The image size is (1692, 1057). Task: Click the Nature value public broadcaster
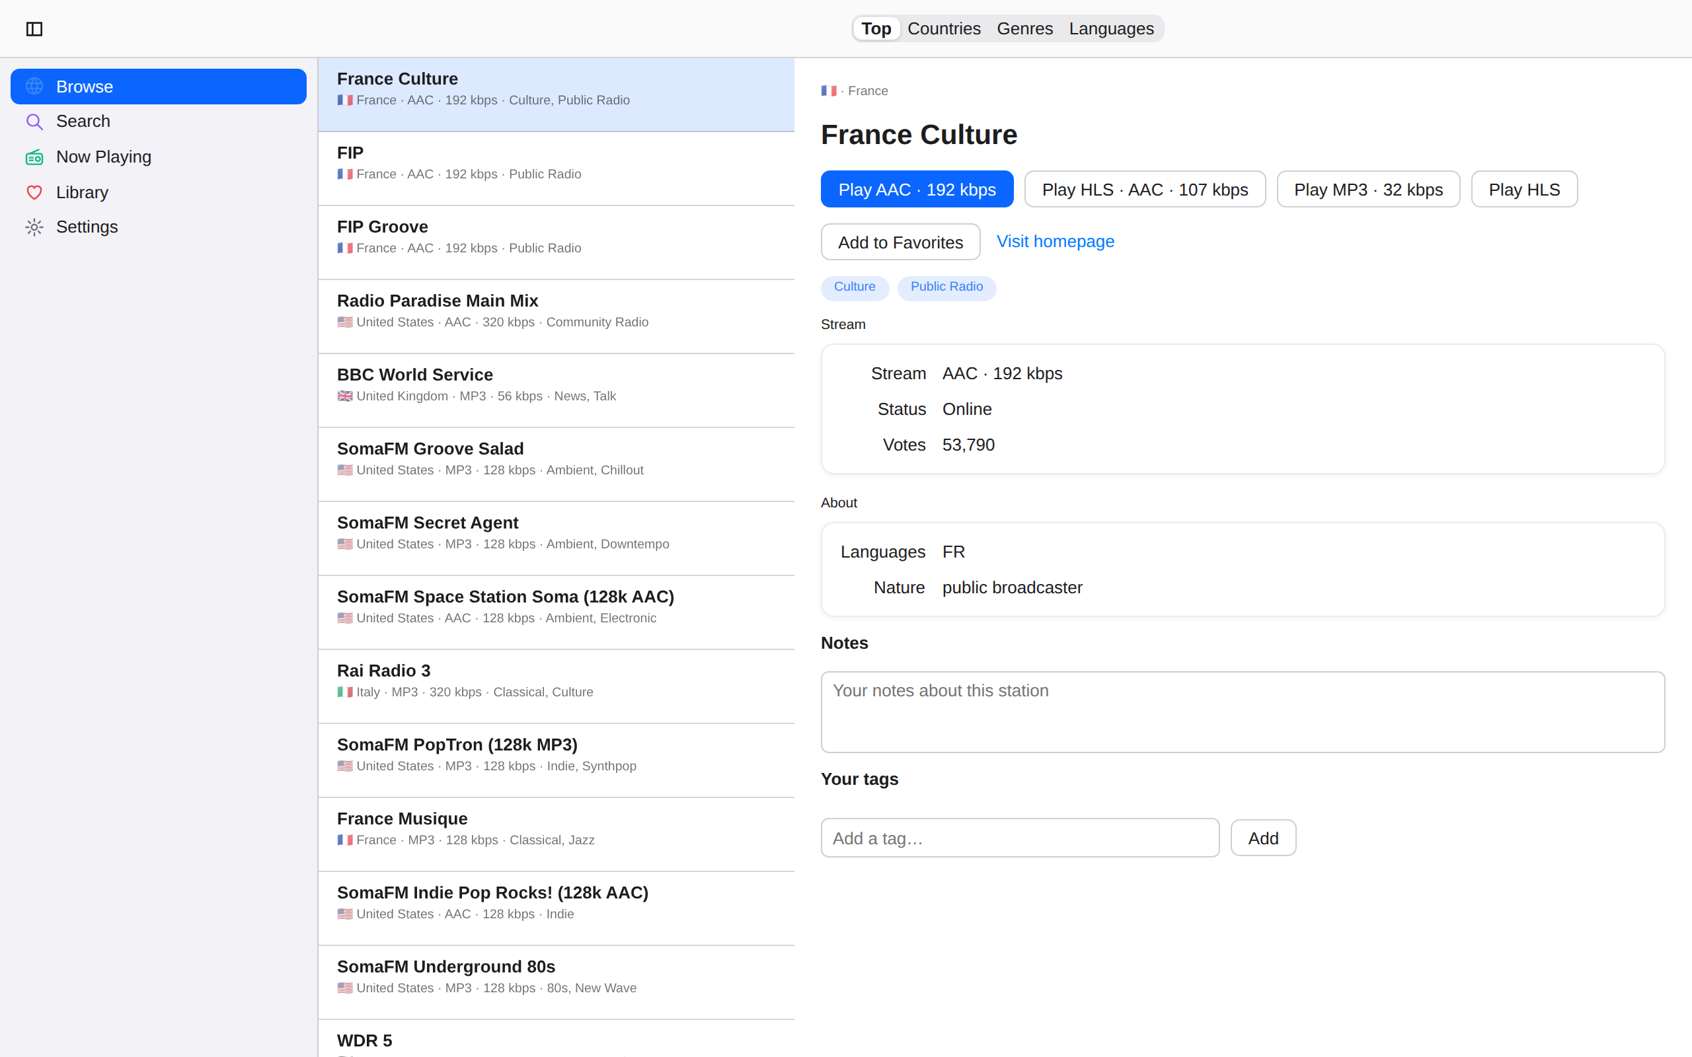(x=1013, y=587)
